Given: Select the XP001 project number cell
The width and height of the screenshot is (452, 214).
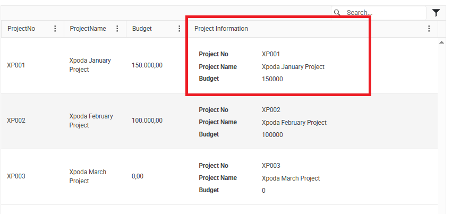Looking at the screenshot, I should 16,65.
